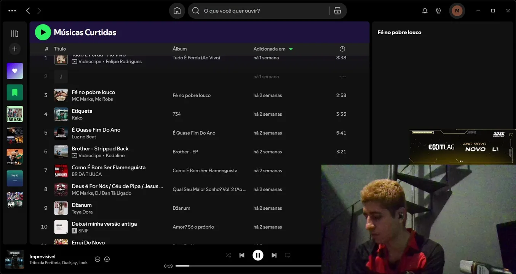The width and height of the screenshot is (516, 274).
Task: Open album Fé no pobre louco link
Action: tap(192, 96)
